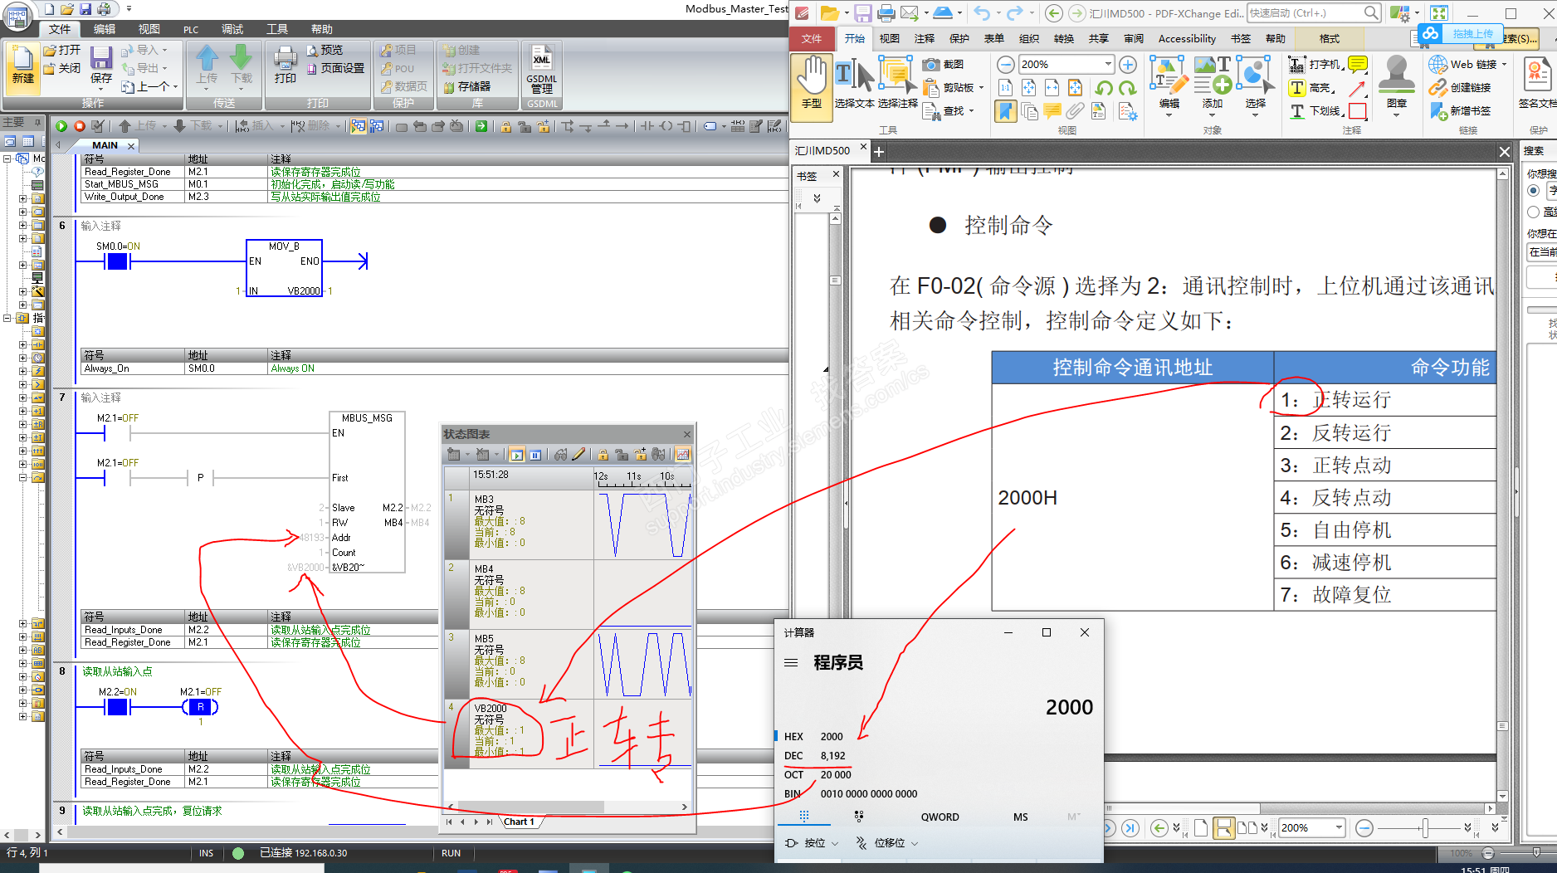Toggle the program status monitoring icon in STEP 7 toolbar
This screenshot has width=1557, height=873.
coord(358,126)
